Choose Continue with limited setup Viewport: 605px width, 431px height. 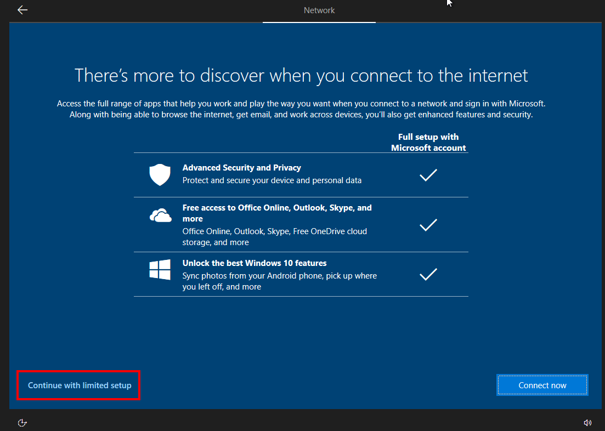click(x=80, y=385)
